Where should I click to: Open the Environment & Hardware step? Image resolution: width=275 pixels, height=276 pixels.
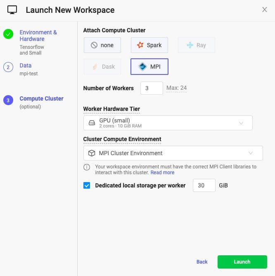tap(38, 36)
